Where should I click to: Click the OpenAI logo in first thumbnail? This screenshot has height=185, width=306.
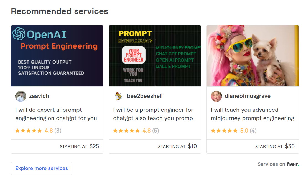[x=19, y=34]
